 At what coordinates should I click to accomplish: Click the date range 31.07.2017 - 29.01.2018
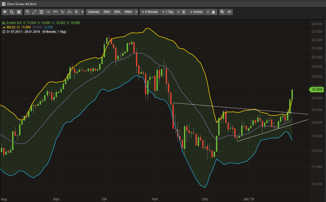(23, 32)
